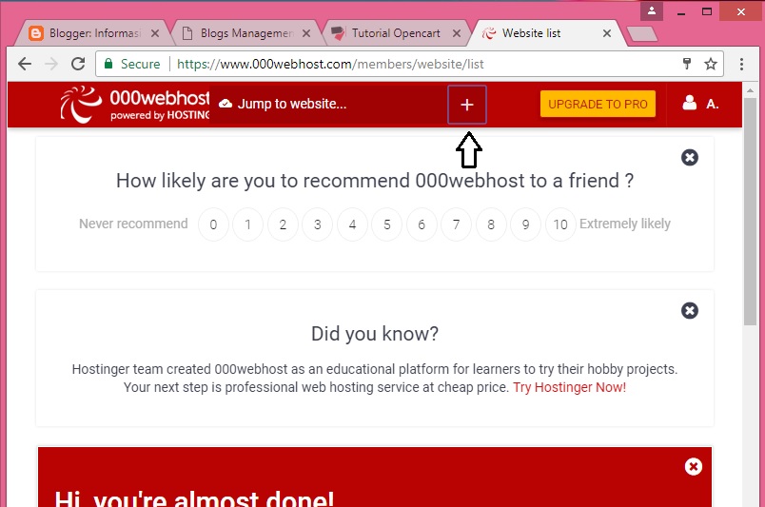Rate 5 on the recommend scale

pyautogui.click(x=387, y=224)
